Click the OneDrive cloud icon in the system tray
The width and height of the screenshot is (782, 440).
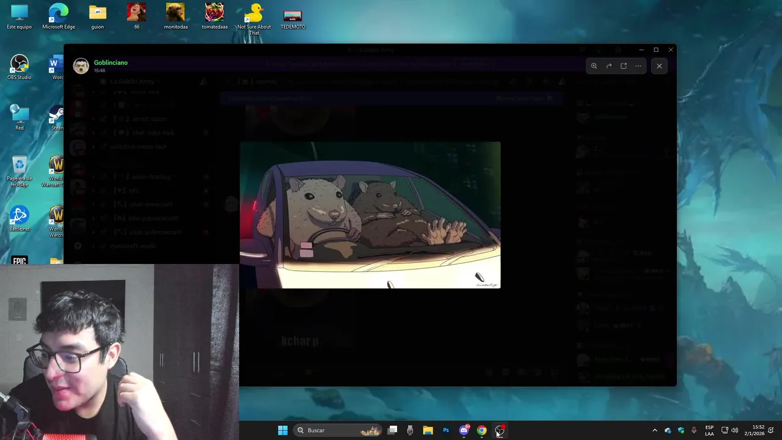[668, 430]
